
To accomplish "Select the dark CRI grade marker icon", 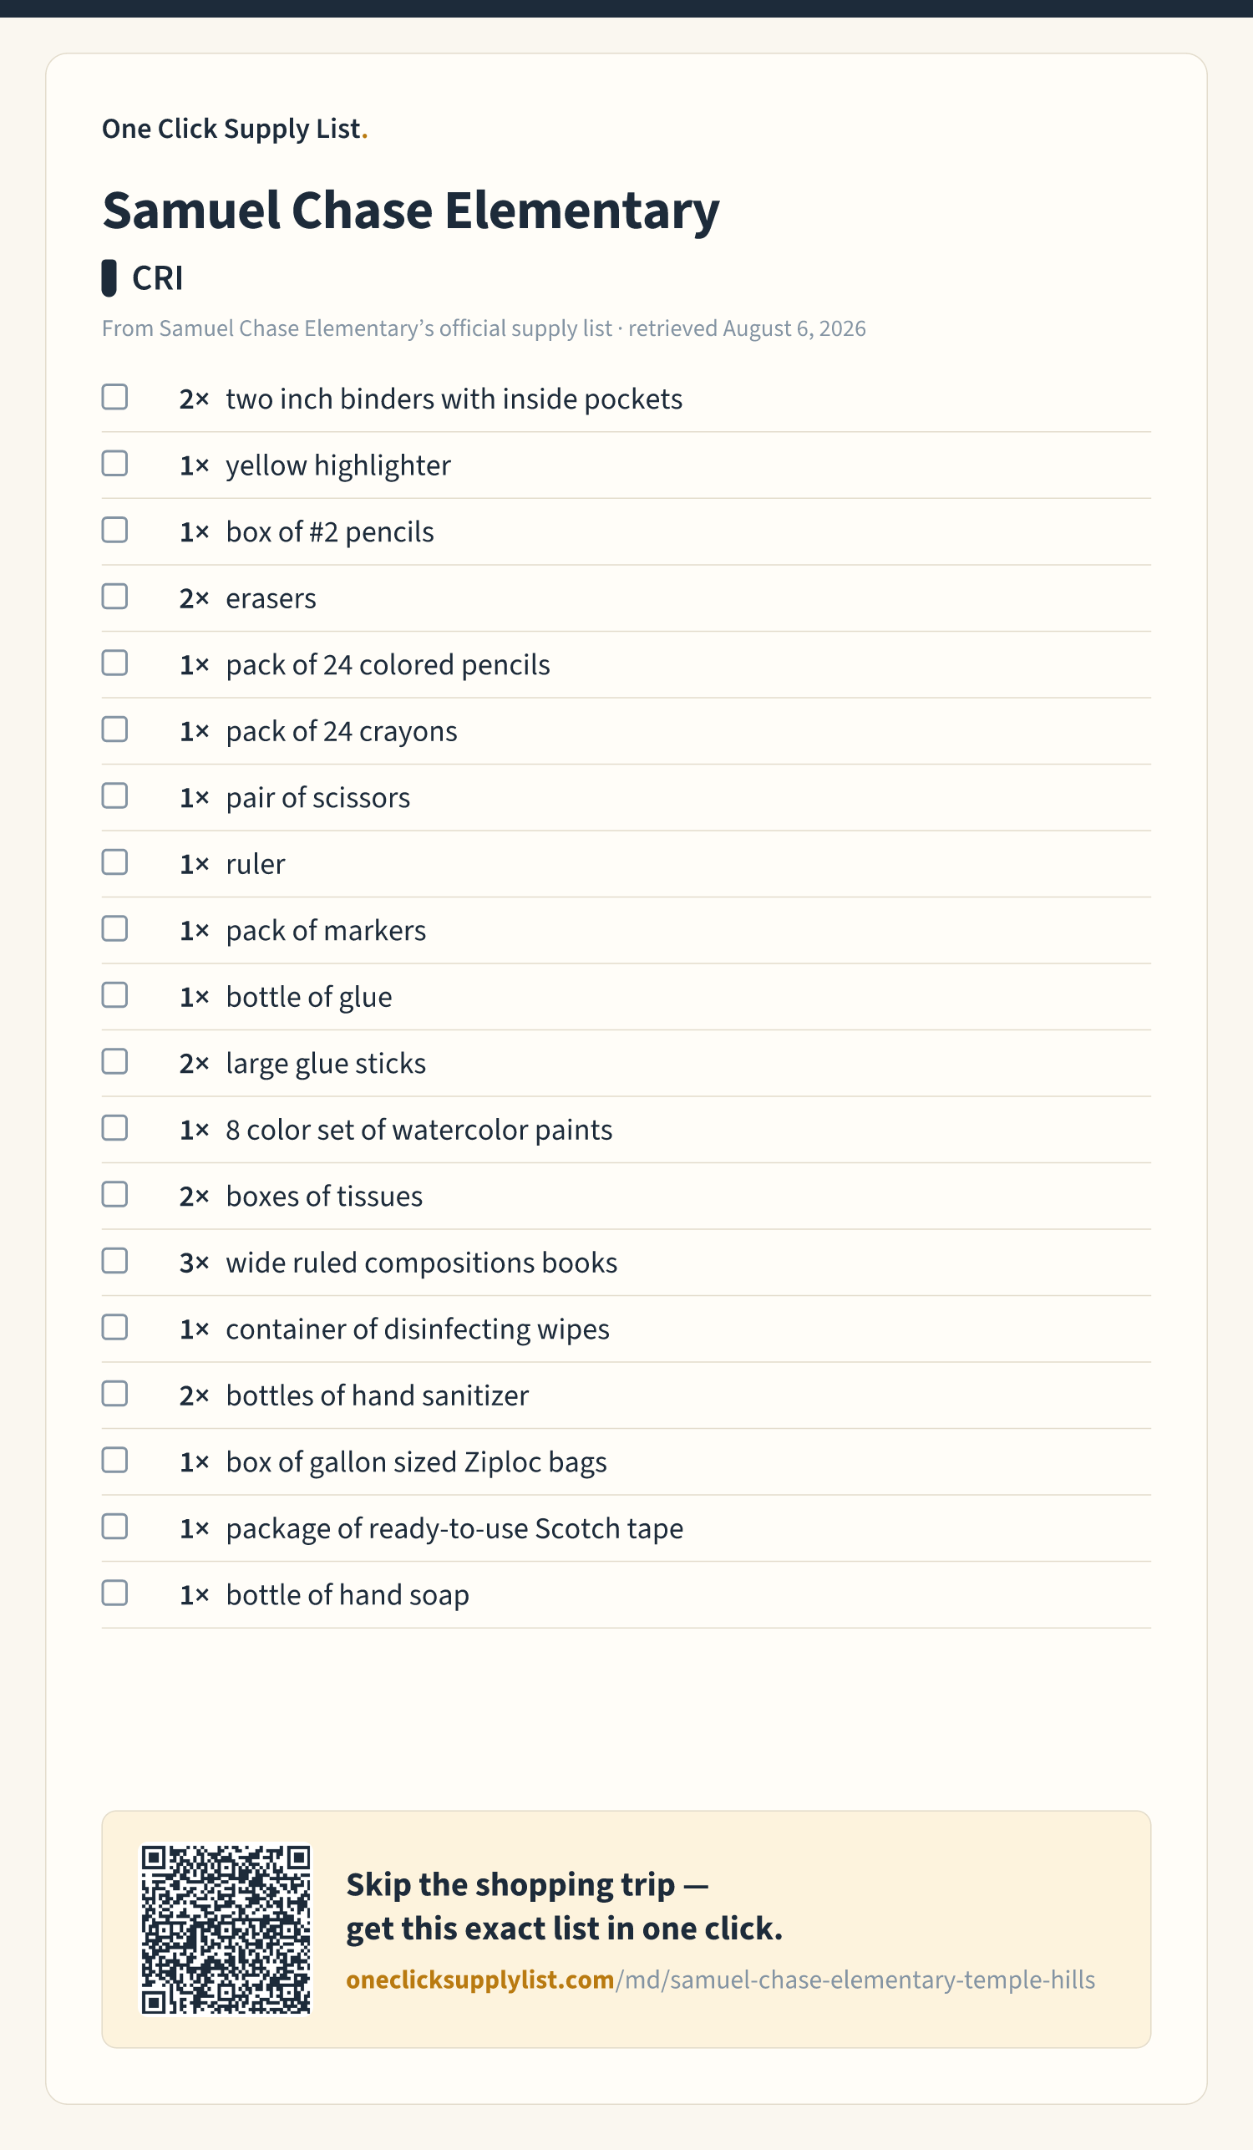I will (x=109, y=278).
